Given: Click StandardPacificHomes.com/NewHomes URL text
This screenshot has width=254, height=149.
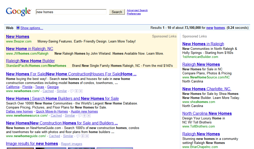Looking at the screenshot, I should (x=36, y=66).
